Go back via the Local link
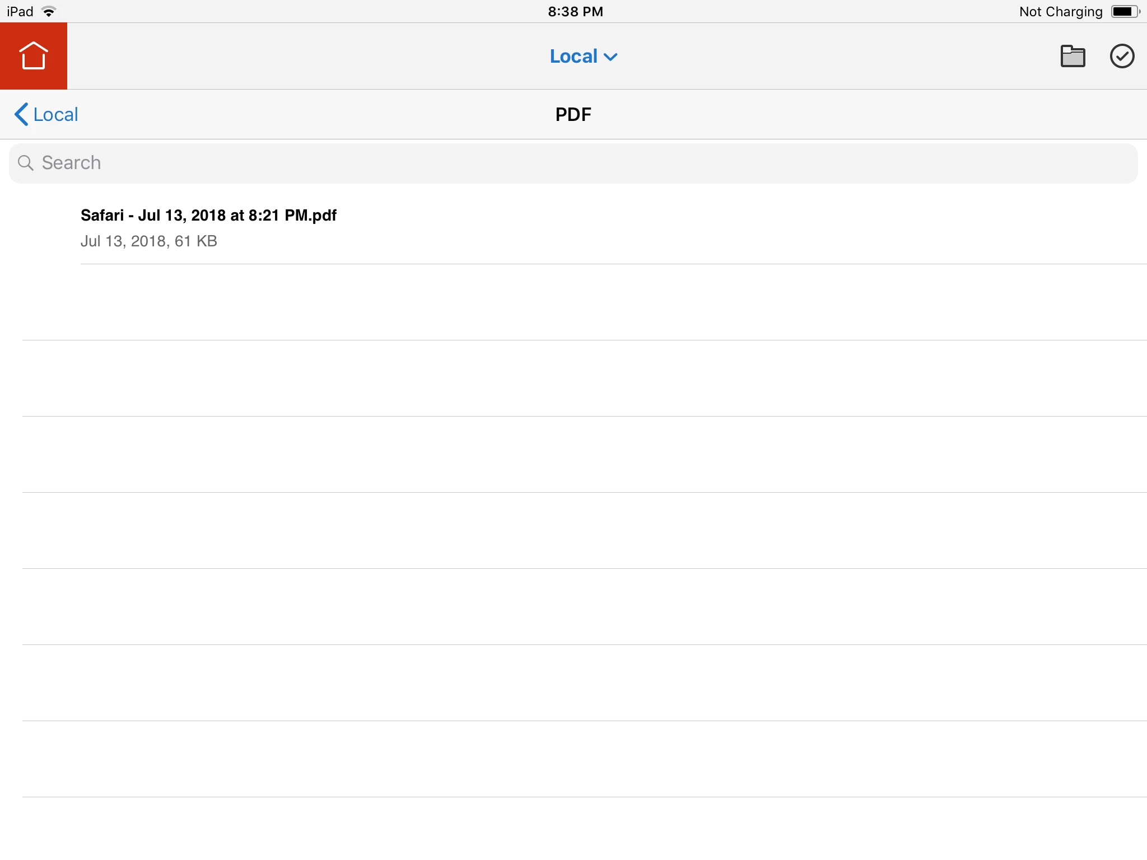The image size is (1147, 860). pos(55,114)
